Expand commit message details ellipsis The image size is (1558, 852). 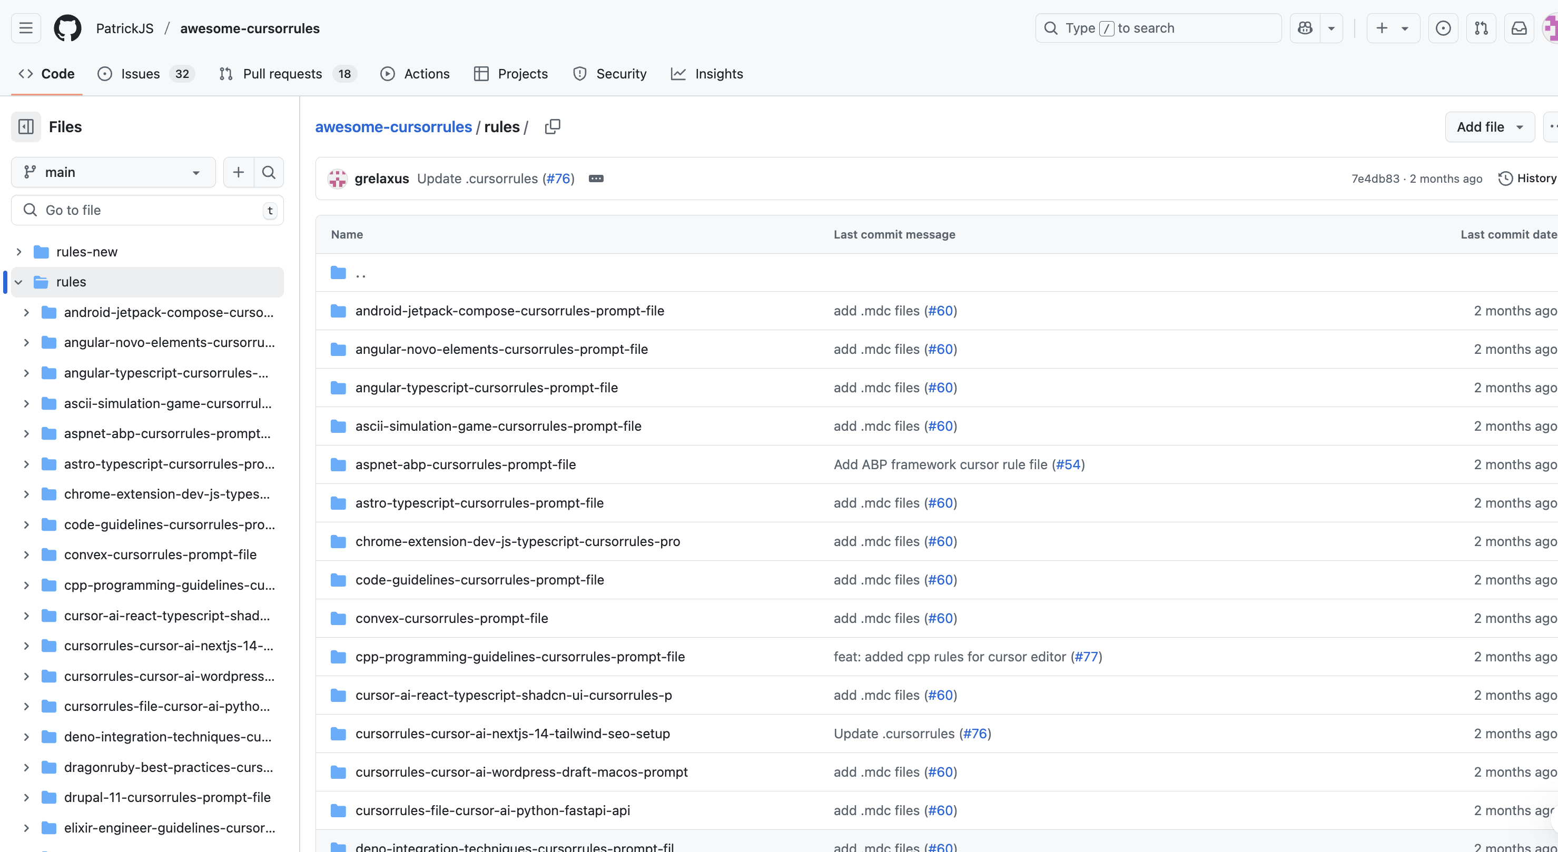(x=596, y=179)
